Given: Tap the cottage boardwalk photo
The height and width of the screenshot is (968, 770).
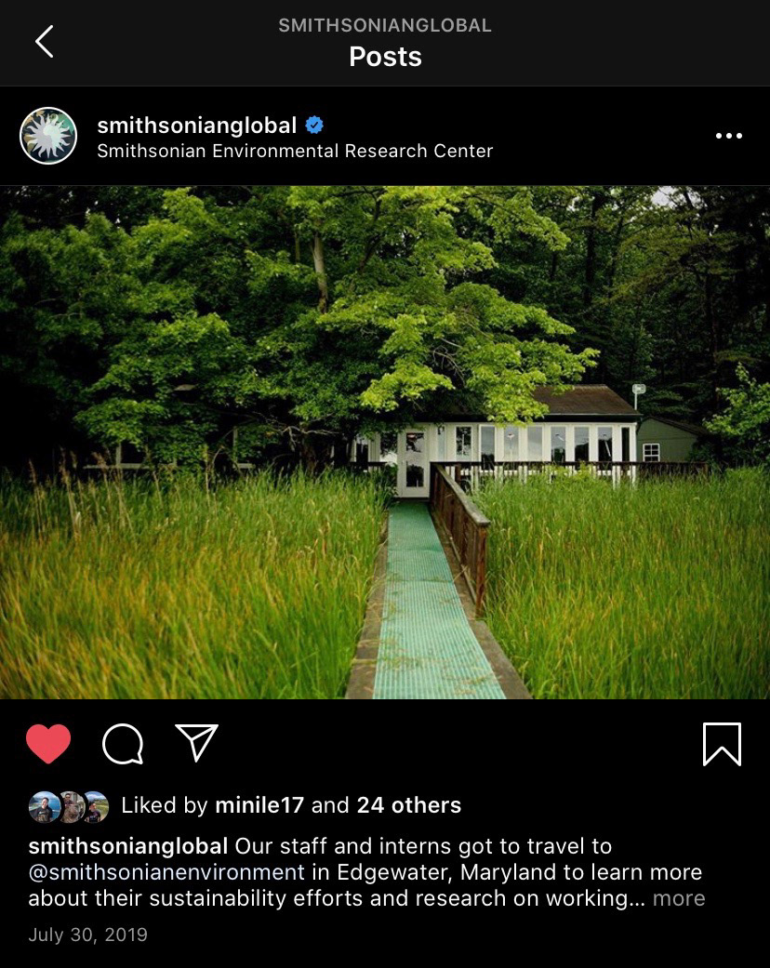Looking at the screenshot, I should (x=385, y=442).
